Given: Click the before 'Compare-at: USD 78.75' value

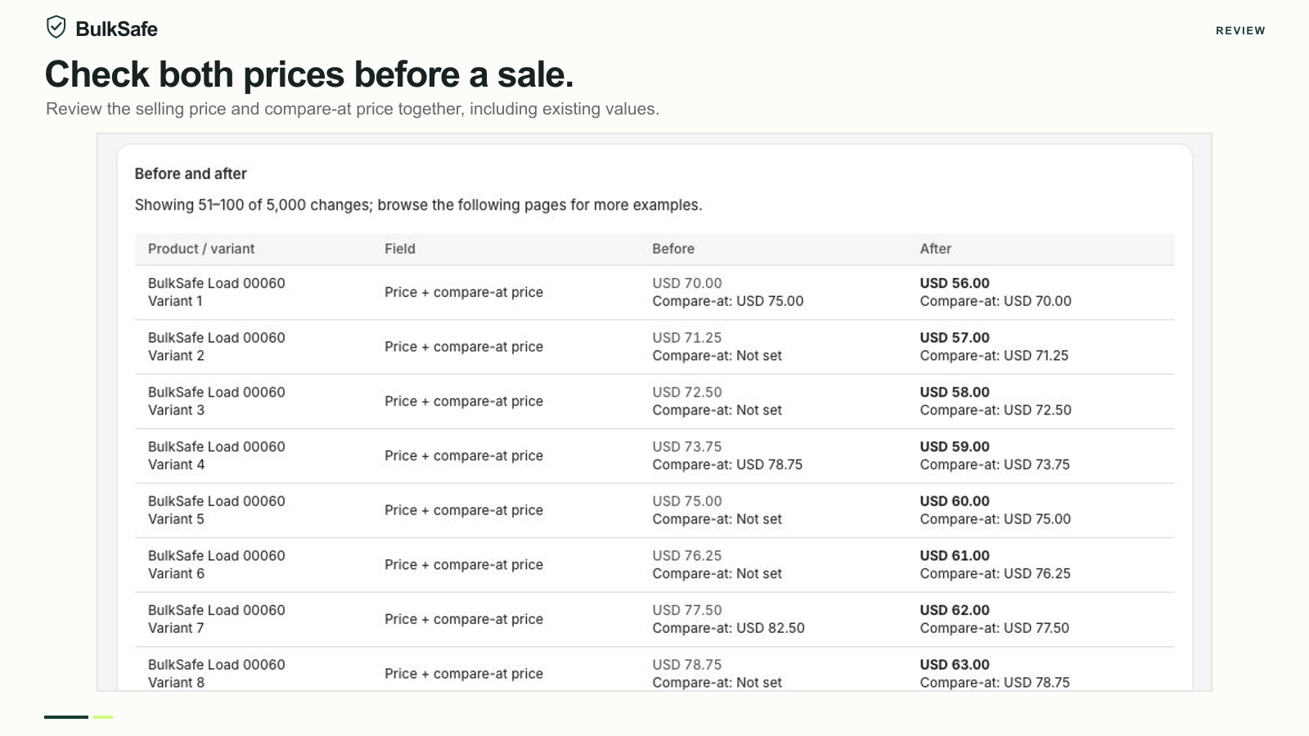Looking at the screenshot, I should tap(727, 464).
